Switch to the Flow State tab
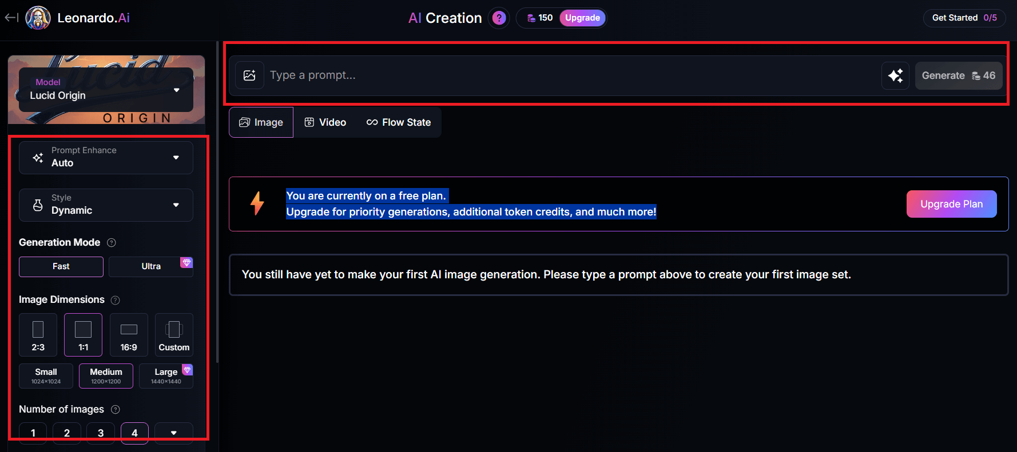1017x452 pixels. [399, 122]
